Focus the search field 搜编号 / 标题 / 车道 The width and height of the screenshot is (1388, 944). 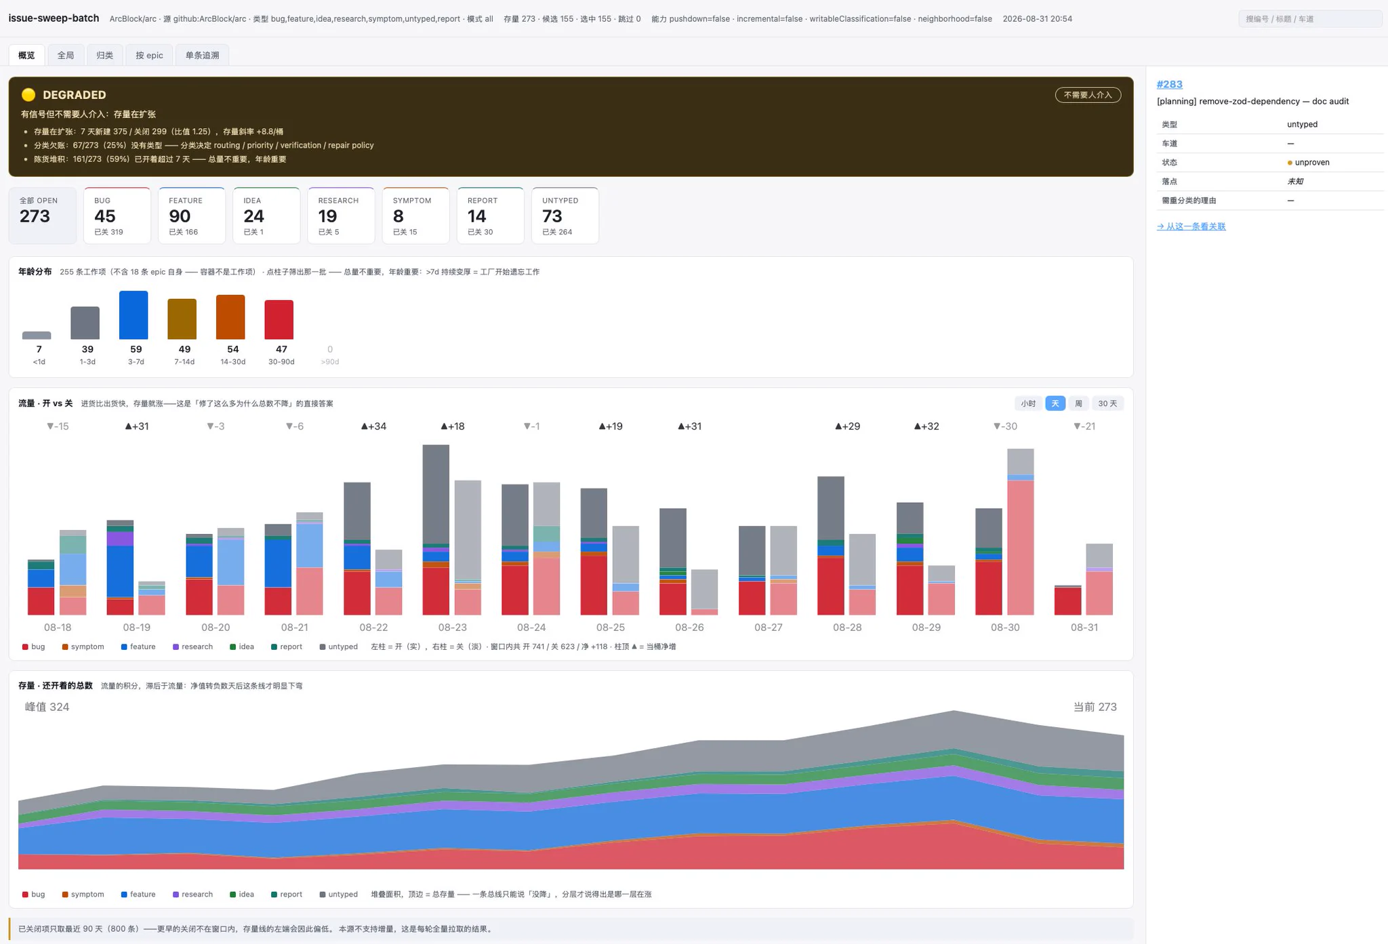[1309, 19]
